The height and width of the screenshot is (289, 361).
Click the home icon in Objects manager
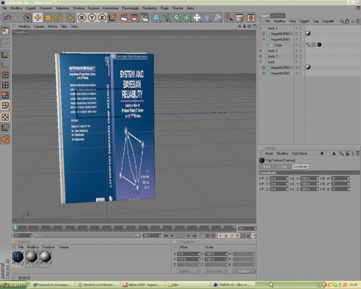(347, 21)
